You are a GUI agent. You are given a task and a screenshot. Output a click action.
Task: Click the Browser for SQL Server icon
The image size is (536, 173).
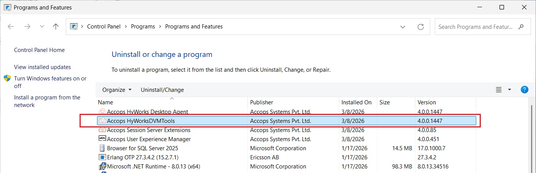(102, 148)
